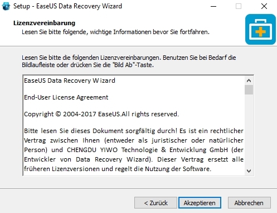Accept the license via Akzeptieren
277x213 pixels.
[200, 203]
